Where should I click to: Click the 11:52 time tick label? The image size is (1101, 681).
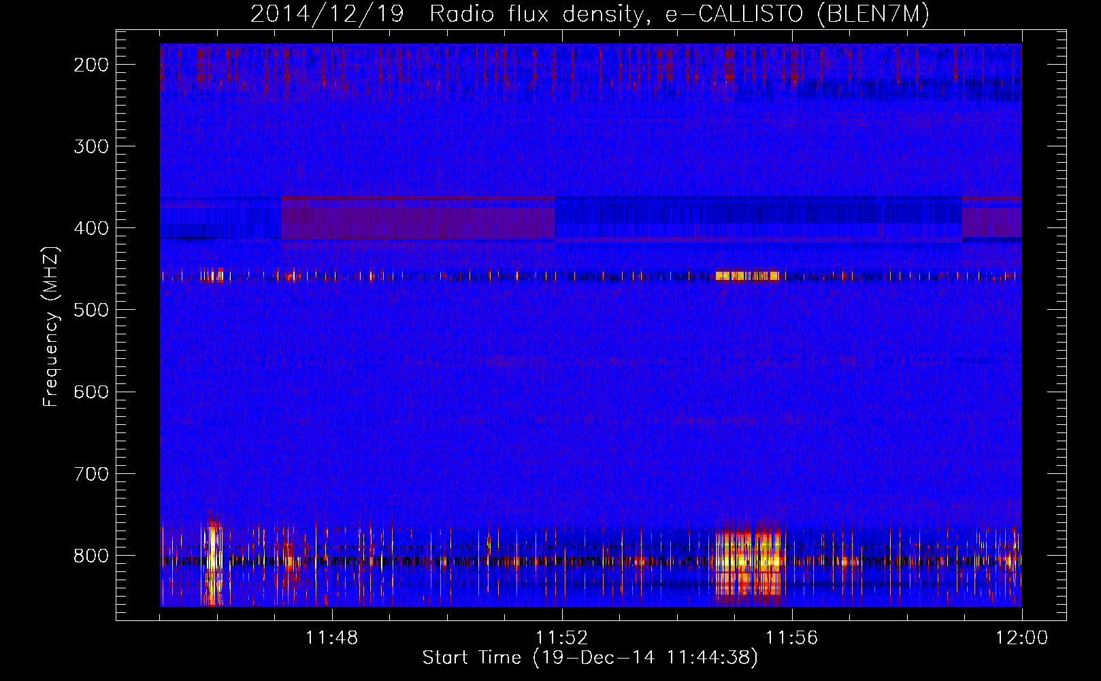point(562,638)
